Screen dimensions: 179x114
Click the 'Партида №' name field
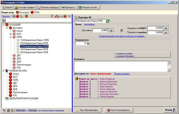coord(90,21)
